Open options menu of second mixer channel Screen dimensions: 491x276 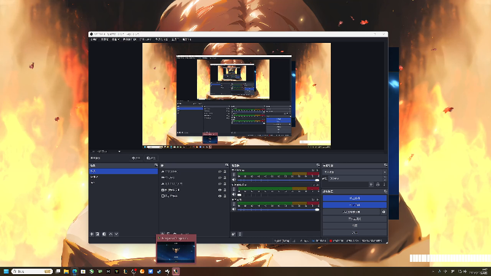[234, 190]
